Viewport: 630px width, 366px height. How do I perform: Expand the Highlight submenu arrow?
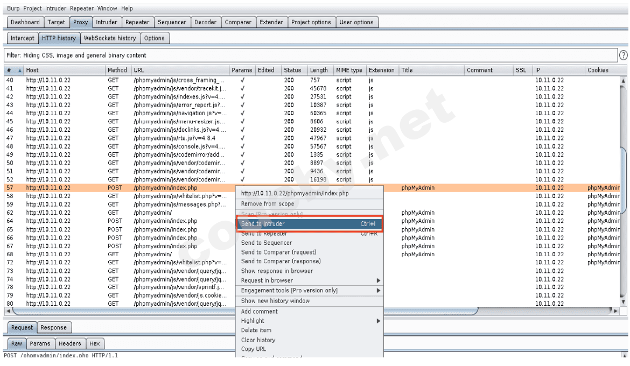pyautogui.click(x=378, y=321)
